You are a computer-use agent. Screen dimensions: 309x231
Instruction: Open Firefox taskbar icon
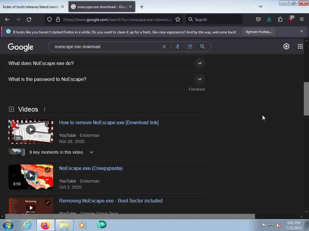tap(46, 225)
